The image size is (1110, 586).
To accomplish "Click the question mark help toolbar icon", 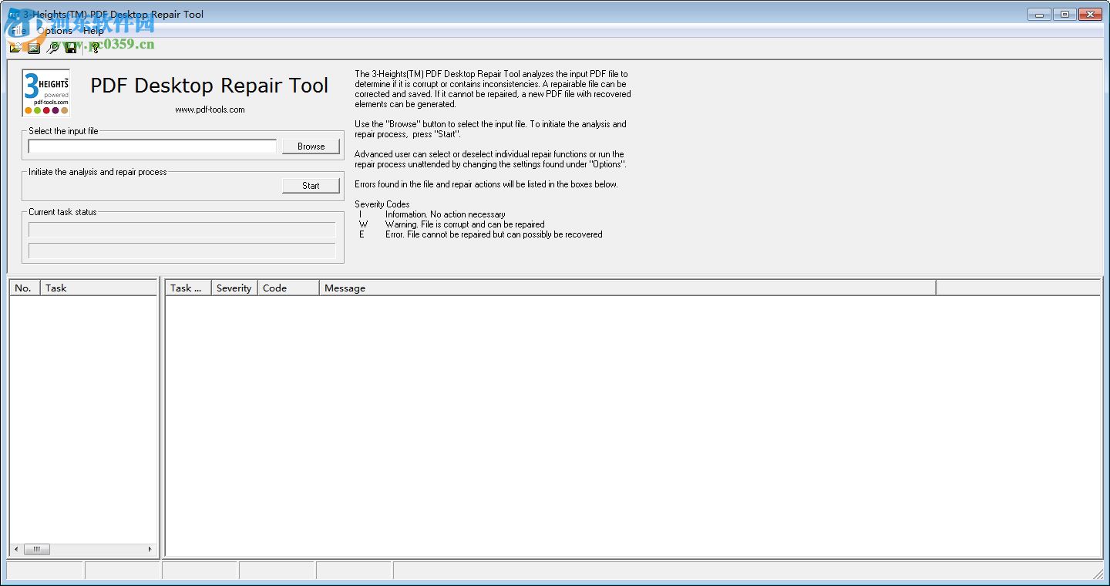I will point(94,48).
